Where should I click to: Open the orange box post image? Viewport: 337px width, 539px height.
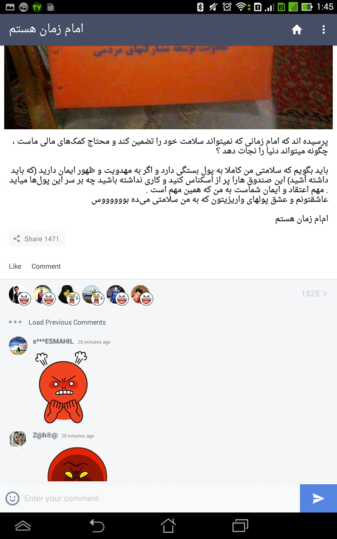168,87
